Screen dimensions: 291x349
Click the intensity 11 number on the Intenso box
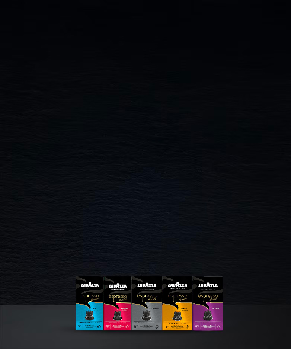coord(196,327)
